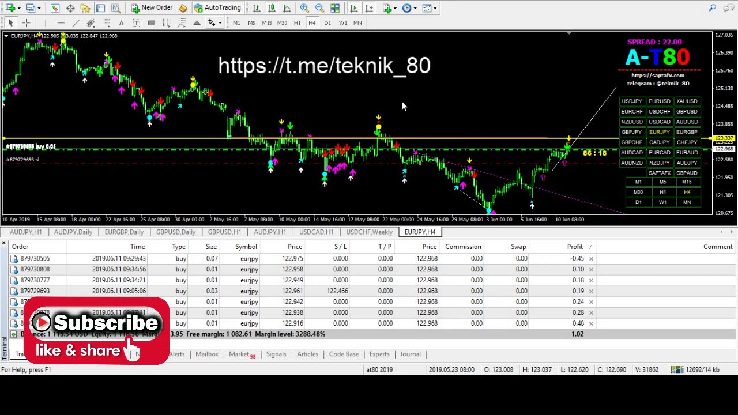
Task: Toggle chart auto scroll
Action: pos(354,8)
